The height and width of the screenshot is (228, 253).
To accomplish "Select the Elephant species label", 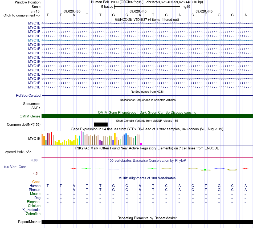I will (x=34, y=202).
